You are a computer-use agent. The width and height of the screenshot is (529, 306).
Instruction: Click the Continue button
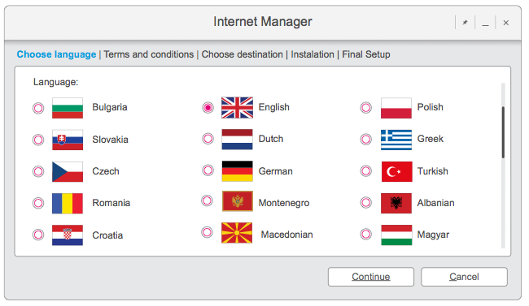click(x=371, y=277)
